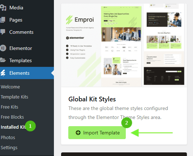The image size is (193, 156).
Task: Open Elements Settings submenu
Action: [9, 148]
